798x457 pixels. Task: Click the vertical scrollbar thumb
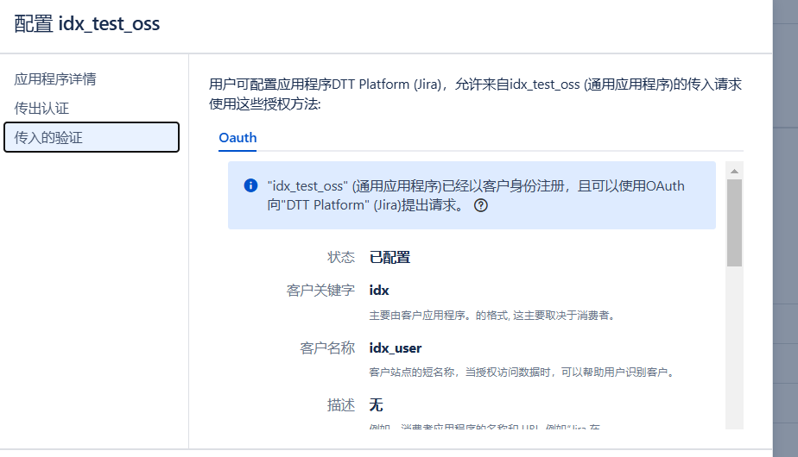pyautogui.click(x=734, y=222)
